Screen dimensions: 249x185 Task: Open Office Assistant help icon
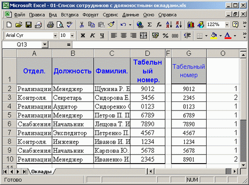236,25
